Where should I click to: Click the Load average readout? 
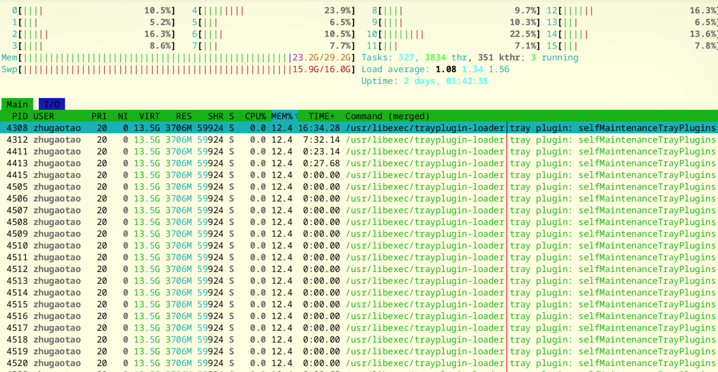pyautogui.click(x=435, y=69)
